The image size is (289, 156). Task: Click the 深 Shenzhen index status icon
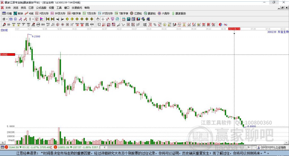56,147
